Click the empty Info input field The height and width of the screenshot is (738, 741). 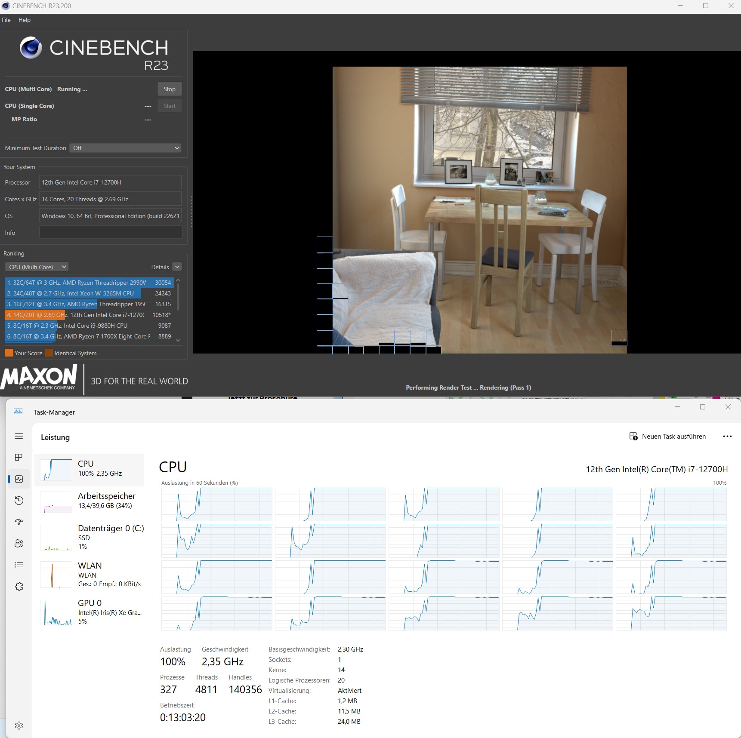tap(110, 233)
